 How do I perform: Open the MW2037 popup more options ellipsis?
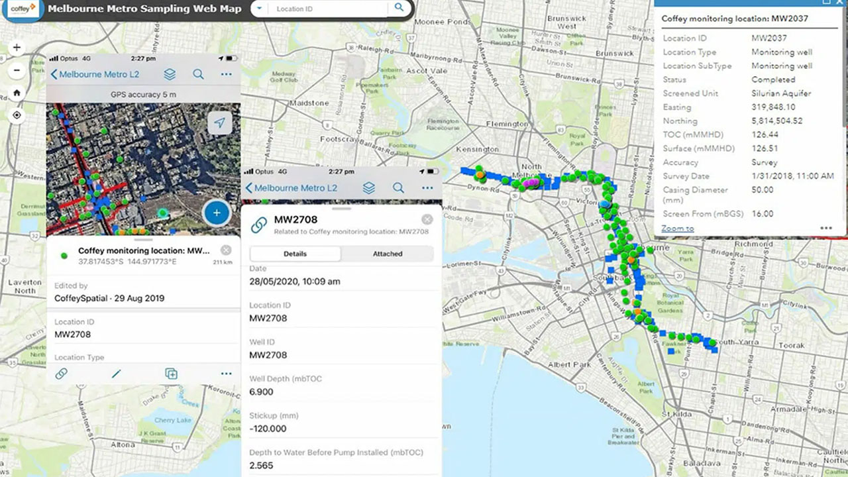click(825, 228)
